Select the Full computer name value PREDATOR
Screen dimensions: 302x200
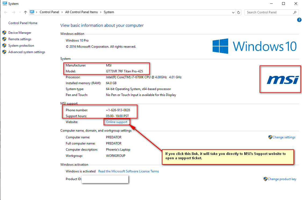coord(114,143)
